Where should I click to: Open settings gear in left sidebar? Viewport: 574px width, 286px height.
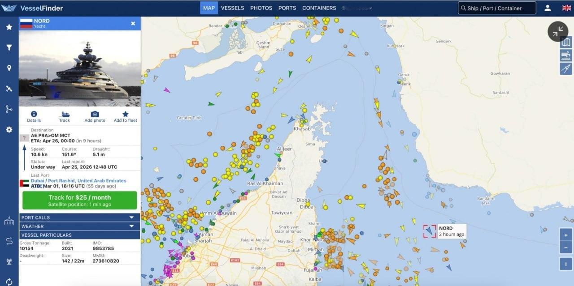pos(9,129)
